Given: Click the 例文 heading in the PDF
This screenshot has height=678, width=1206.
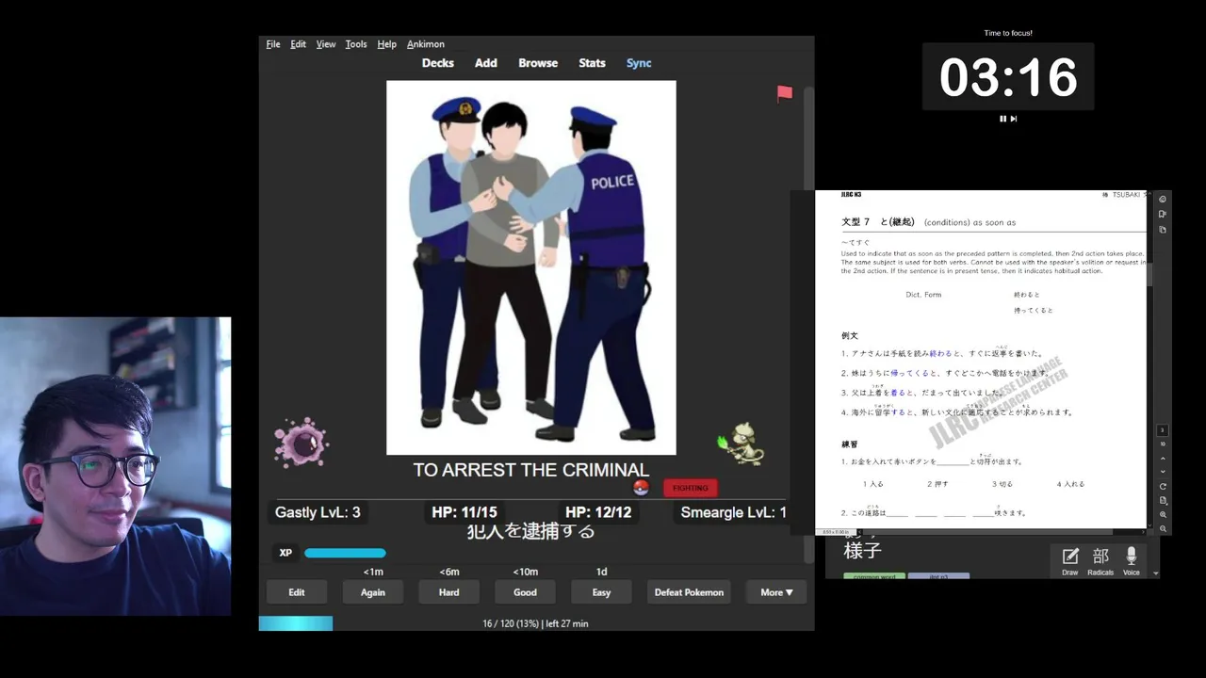Looking at the screenshot, I should tap(850, 335).
